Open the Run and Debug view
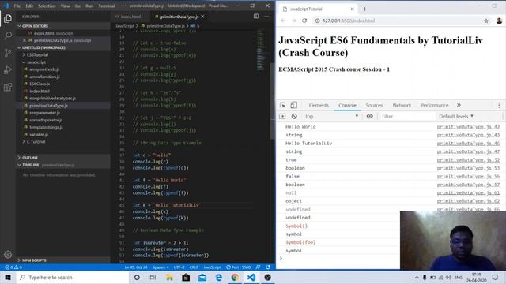This screenshot has height=284, width=506. point(8,70)
